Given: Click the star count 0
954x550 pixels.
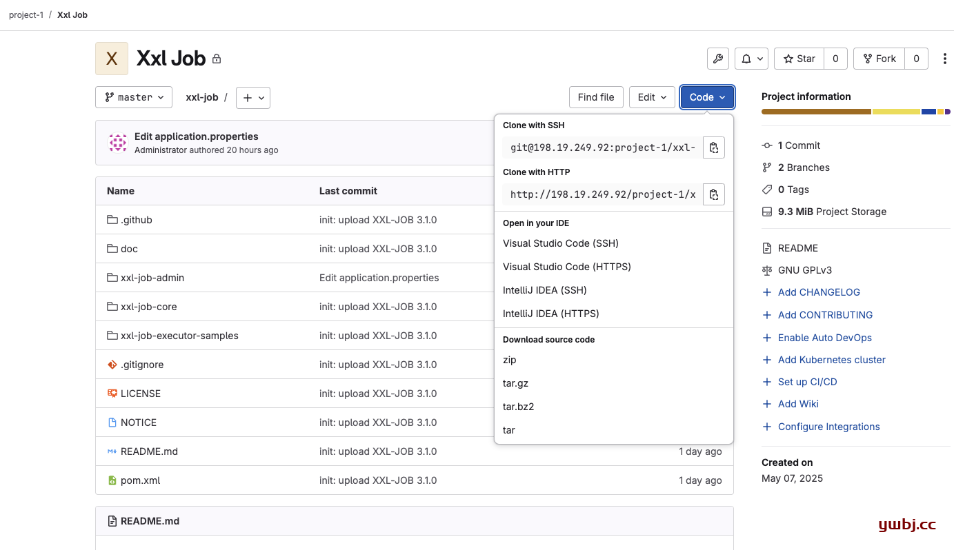Looking at the screenshot, I should coord(835,59).
